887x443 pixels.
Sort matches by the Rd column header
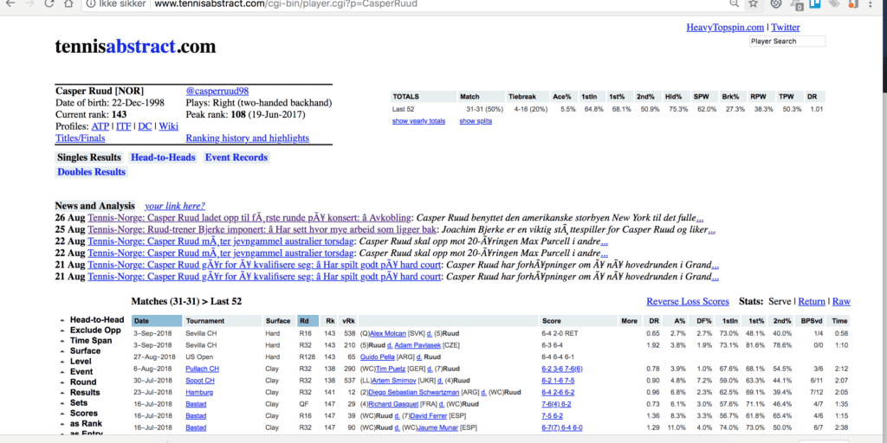pyautogui.click(x=308, y=321)
